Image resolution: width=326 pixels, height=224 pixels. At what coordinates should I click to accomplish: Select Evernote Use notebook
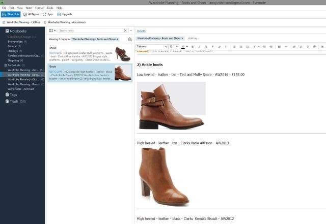[x=17, y=42]
